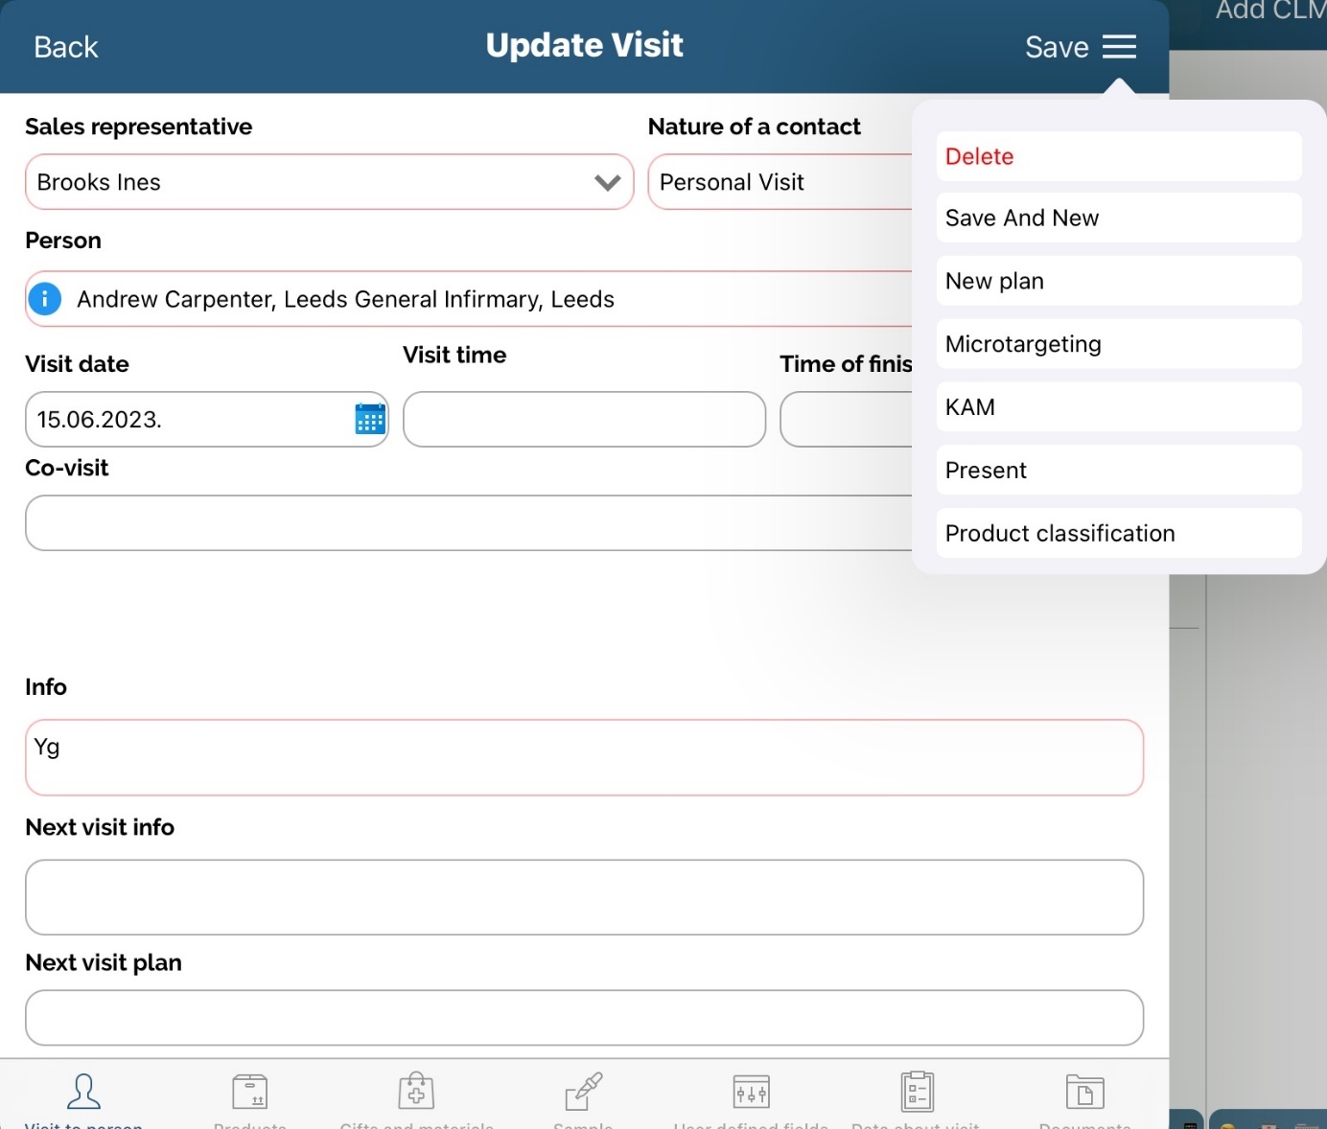Open the Sample tab icon
This screenshot has width=1327, height=1129.
(583, 1094)
